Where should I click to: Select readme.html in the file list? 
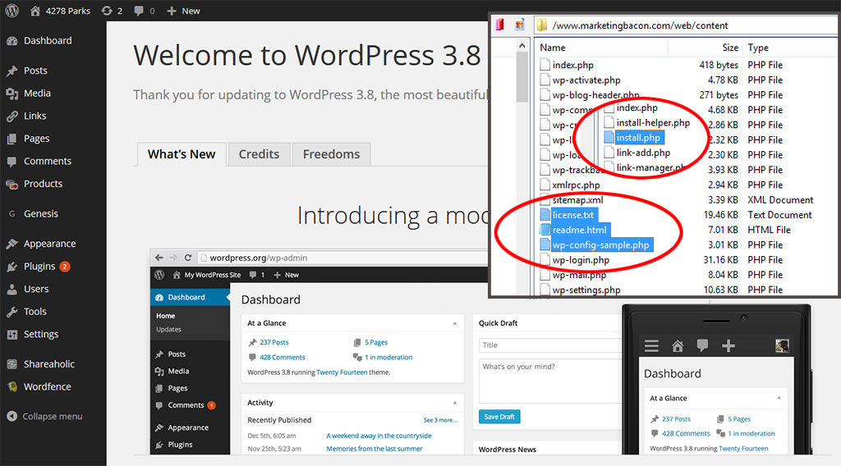tap(579, 230)
